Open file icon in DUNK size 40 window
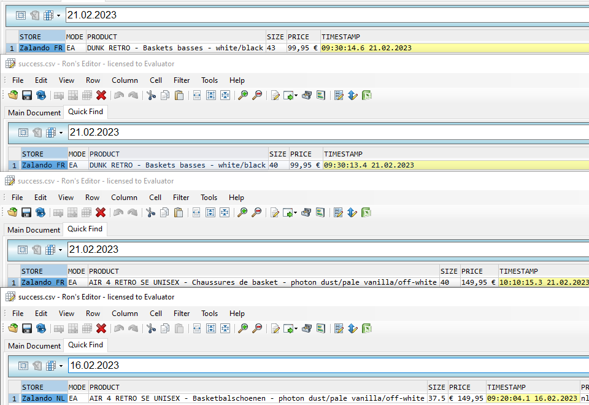589x405 pixels. tap(13, 96)
